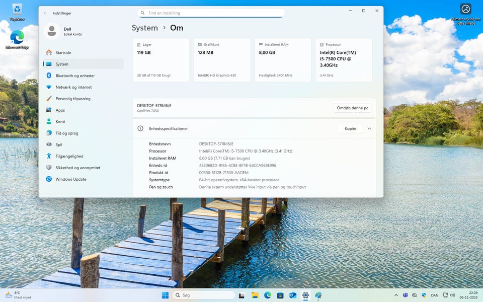
Task: Click the back arrow in Indstillinger
Action: pos(46,13)
